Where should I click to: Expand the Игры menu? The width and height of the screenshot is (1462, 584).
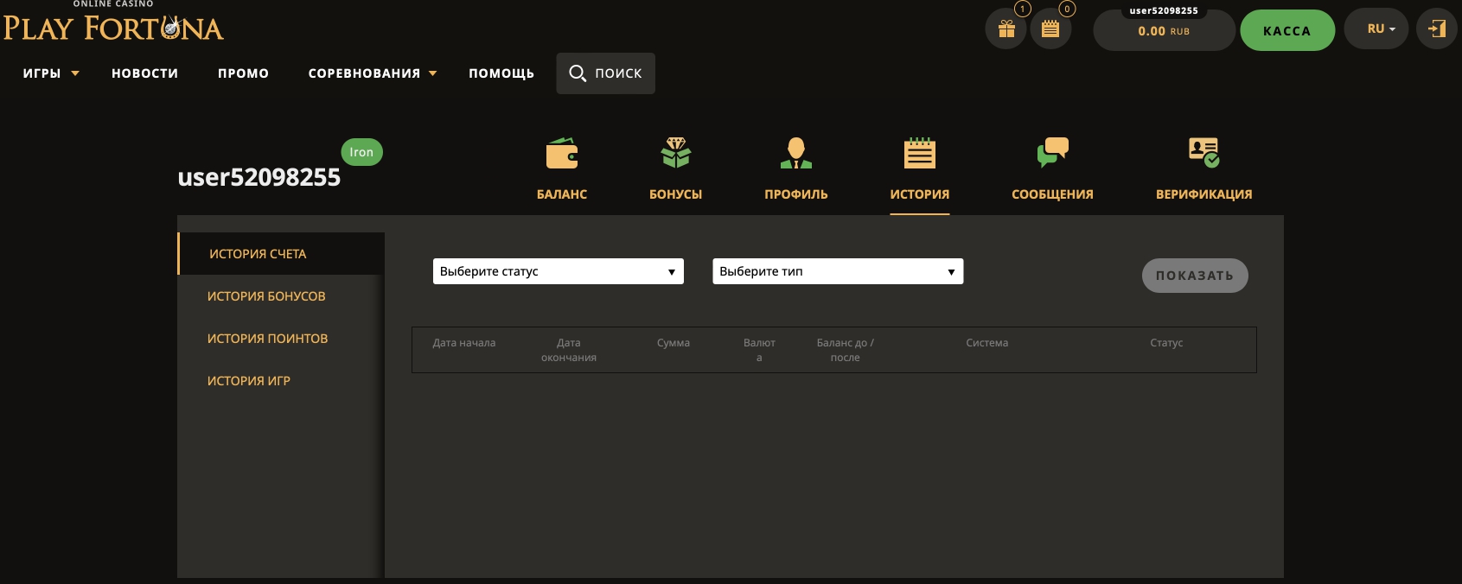[50, 73]
